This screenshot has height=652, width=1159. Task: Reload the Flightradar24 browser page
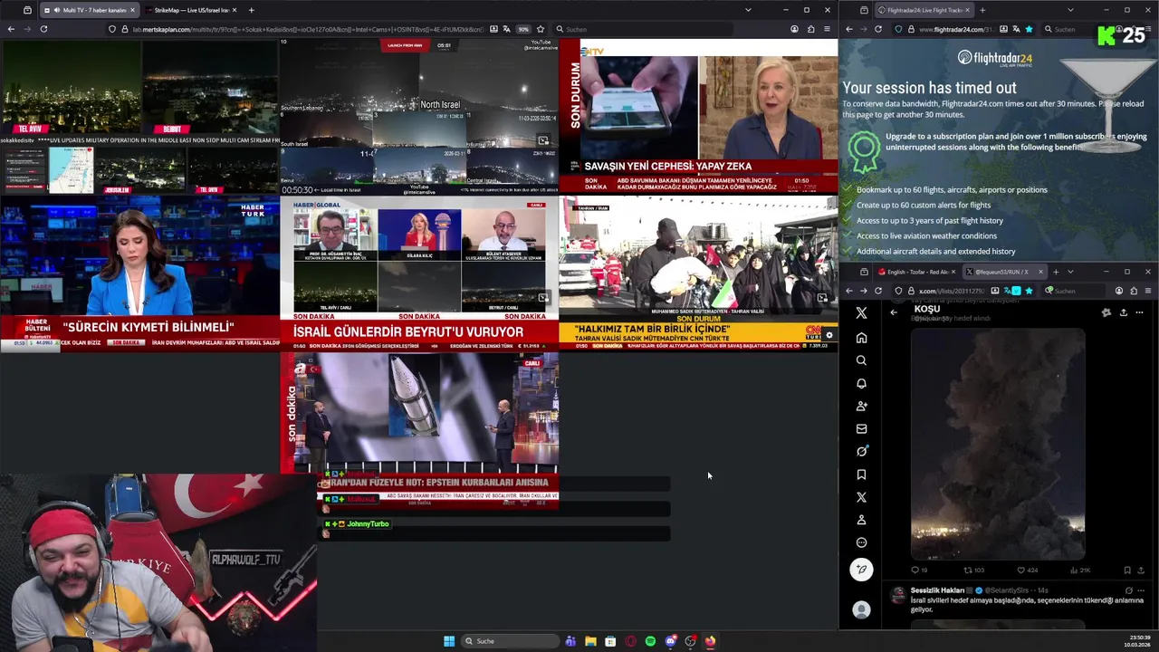click(x=877, y=29)
